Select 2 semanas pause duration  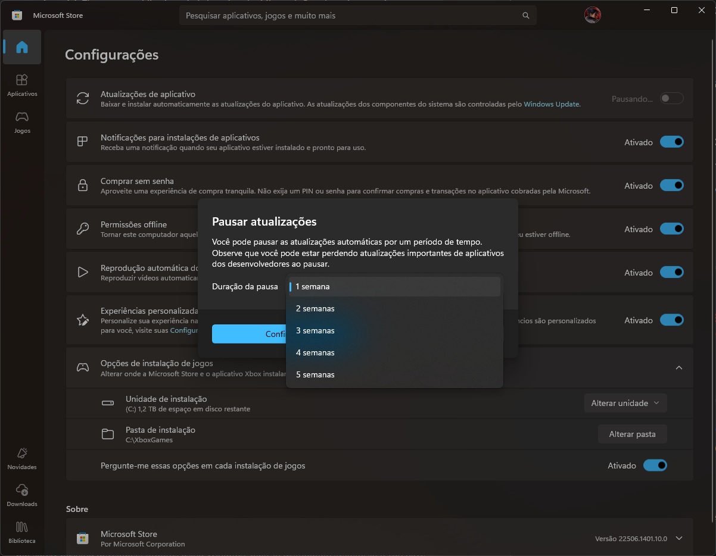pos(394,308)
